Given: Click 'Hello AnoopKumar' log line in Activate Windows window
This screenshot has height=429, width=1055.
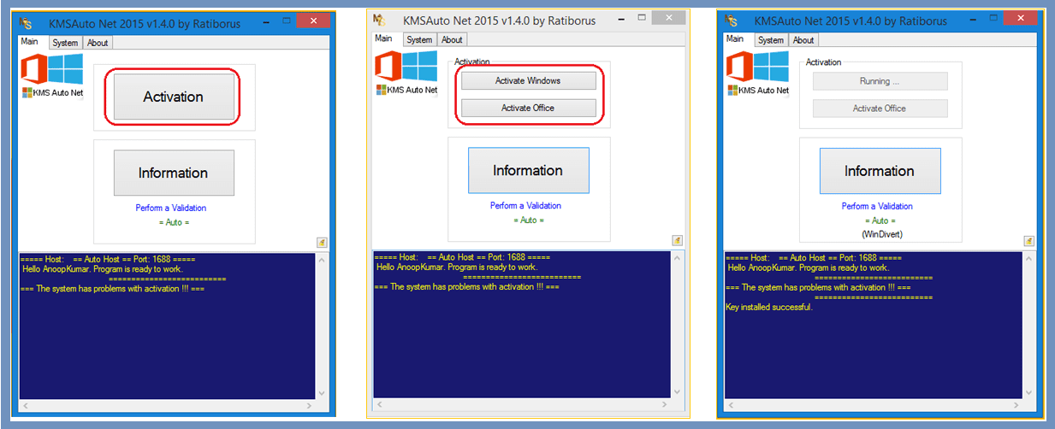Looking at the screenshot, I should pyautogui.click(x=456, y=267).
